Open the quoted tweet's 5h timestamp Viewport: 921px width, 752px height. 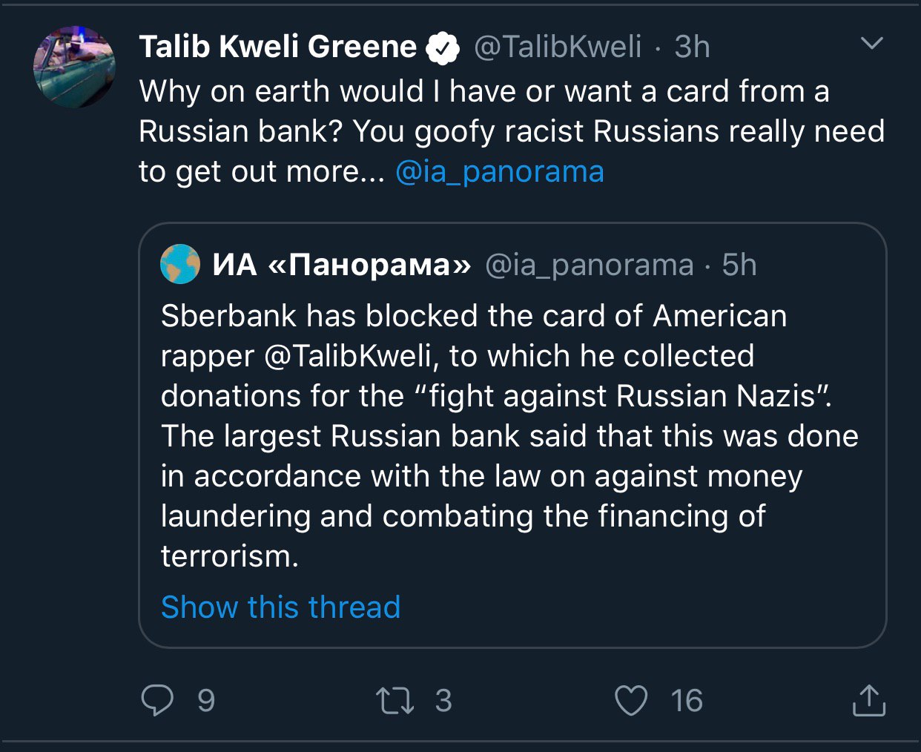[739, 265]
